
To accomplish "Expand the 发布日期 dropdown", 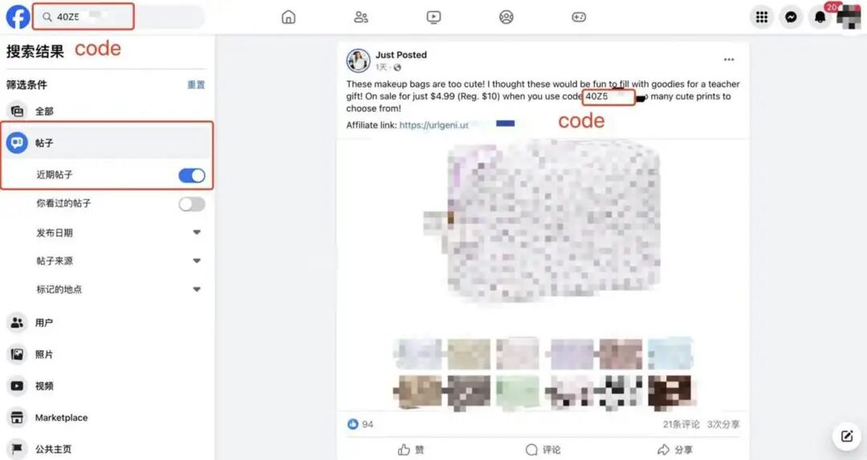I will [197, 233].
